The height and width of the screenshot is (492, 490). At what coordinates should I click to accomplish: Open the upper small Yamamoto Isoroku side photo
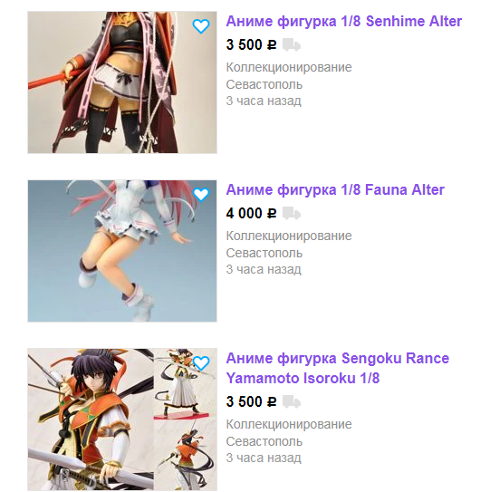185,384
